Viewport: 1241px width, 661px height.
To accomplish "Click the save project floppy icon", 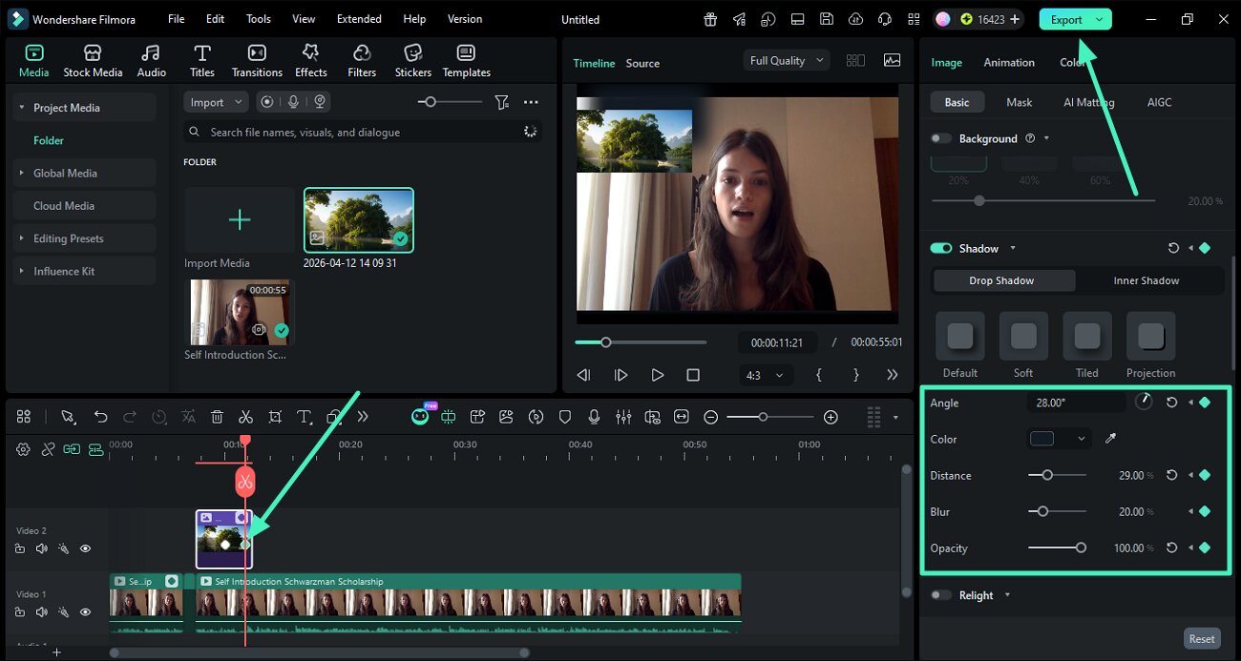I will click(x=827, y=19).
